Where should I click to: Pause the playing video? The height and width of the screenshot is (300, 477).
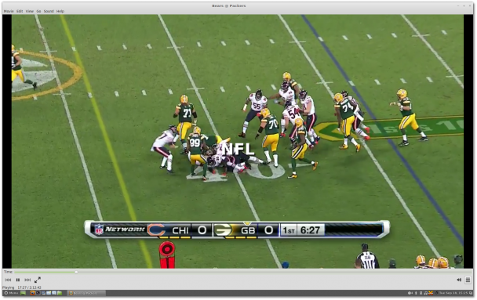pyautogui.click(x=18, y=280)
